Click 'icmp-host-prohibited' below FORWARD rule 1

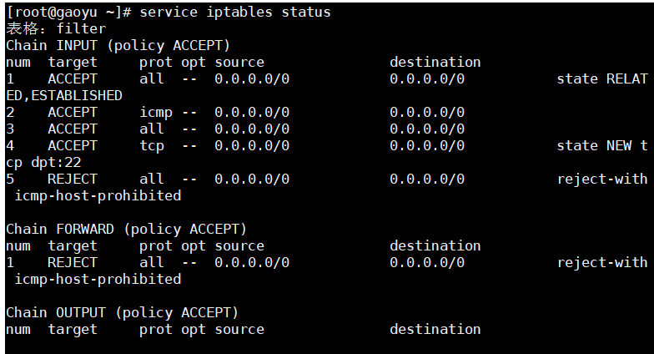pos(98,279)
